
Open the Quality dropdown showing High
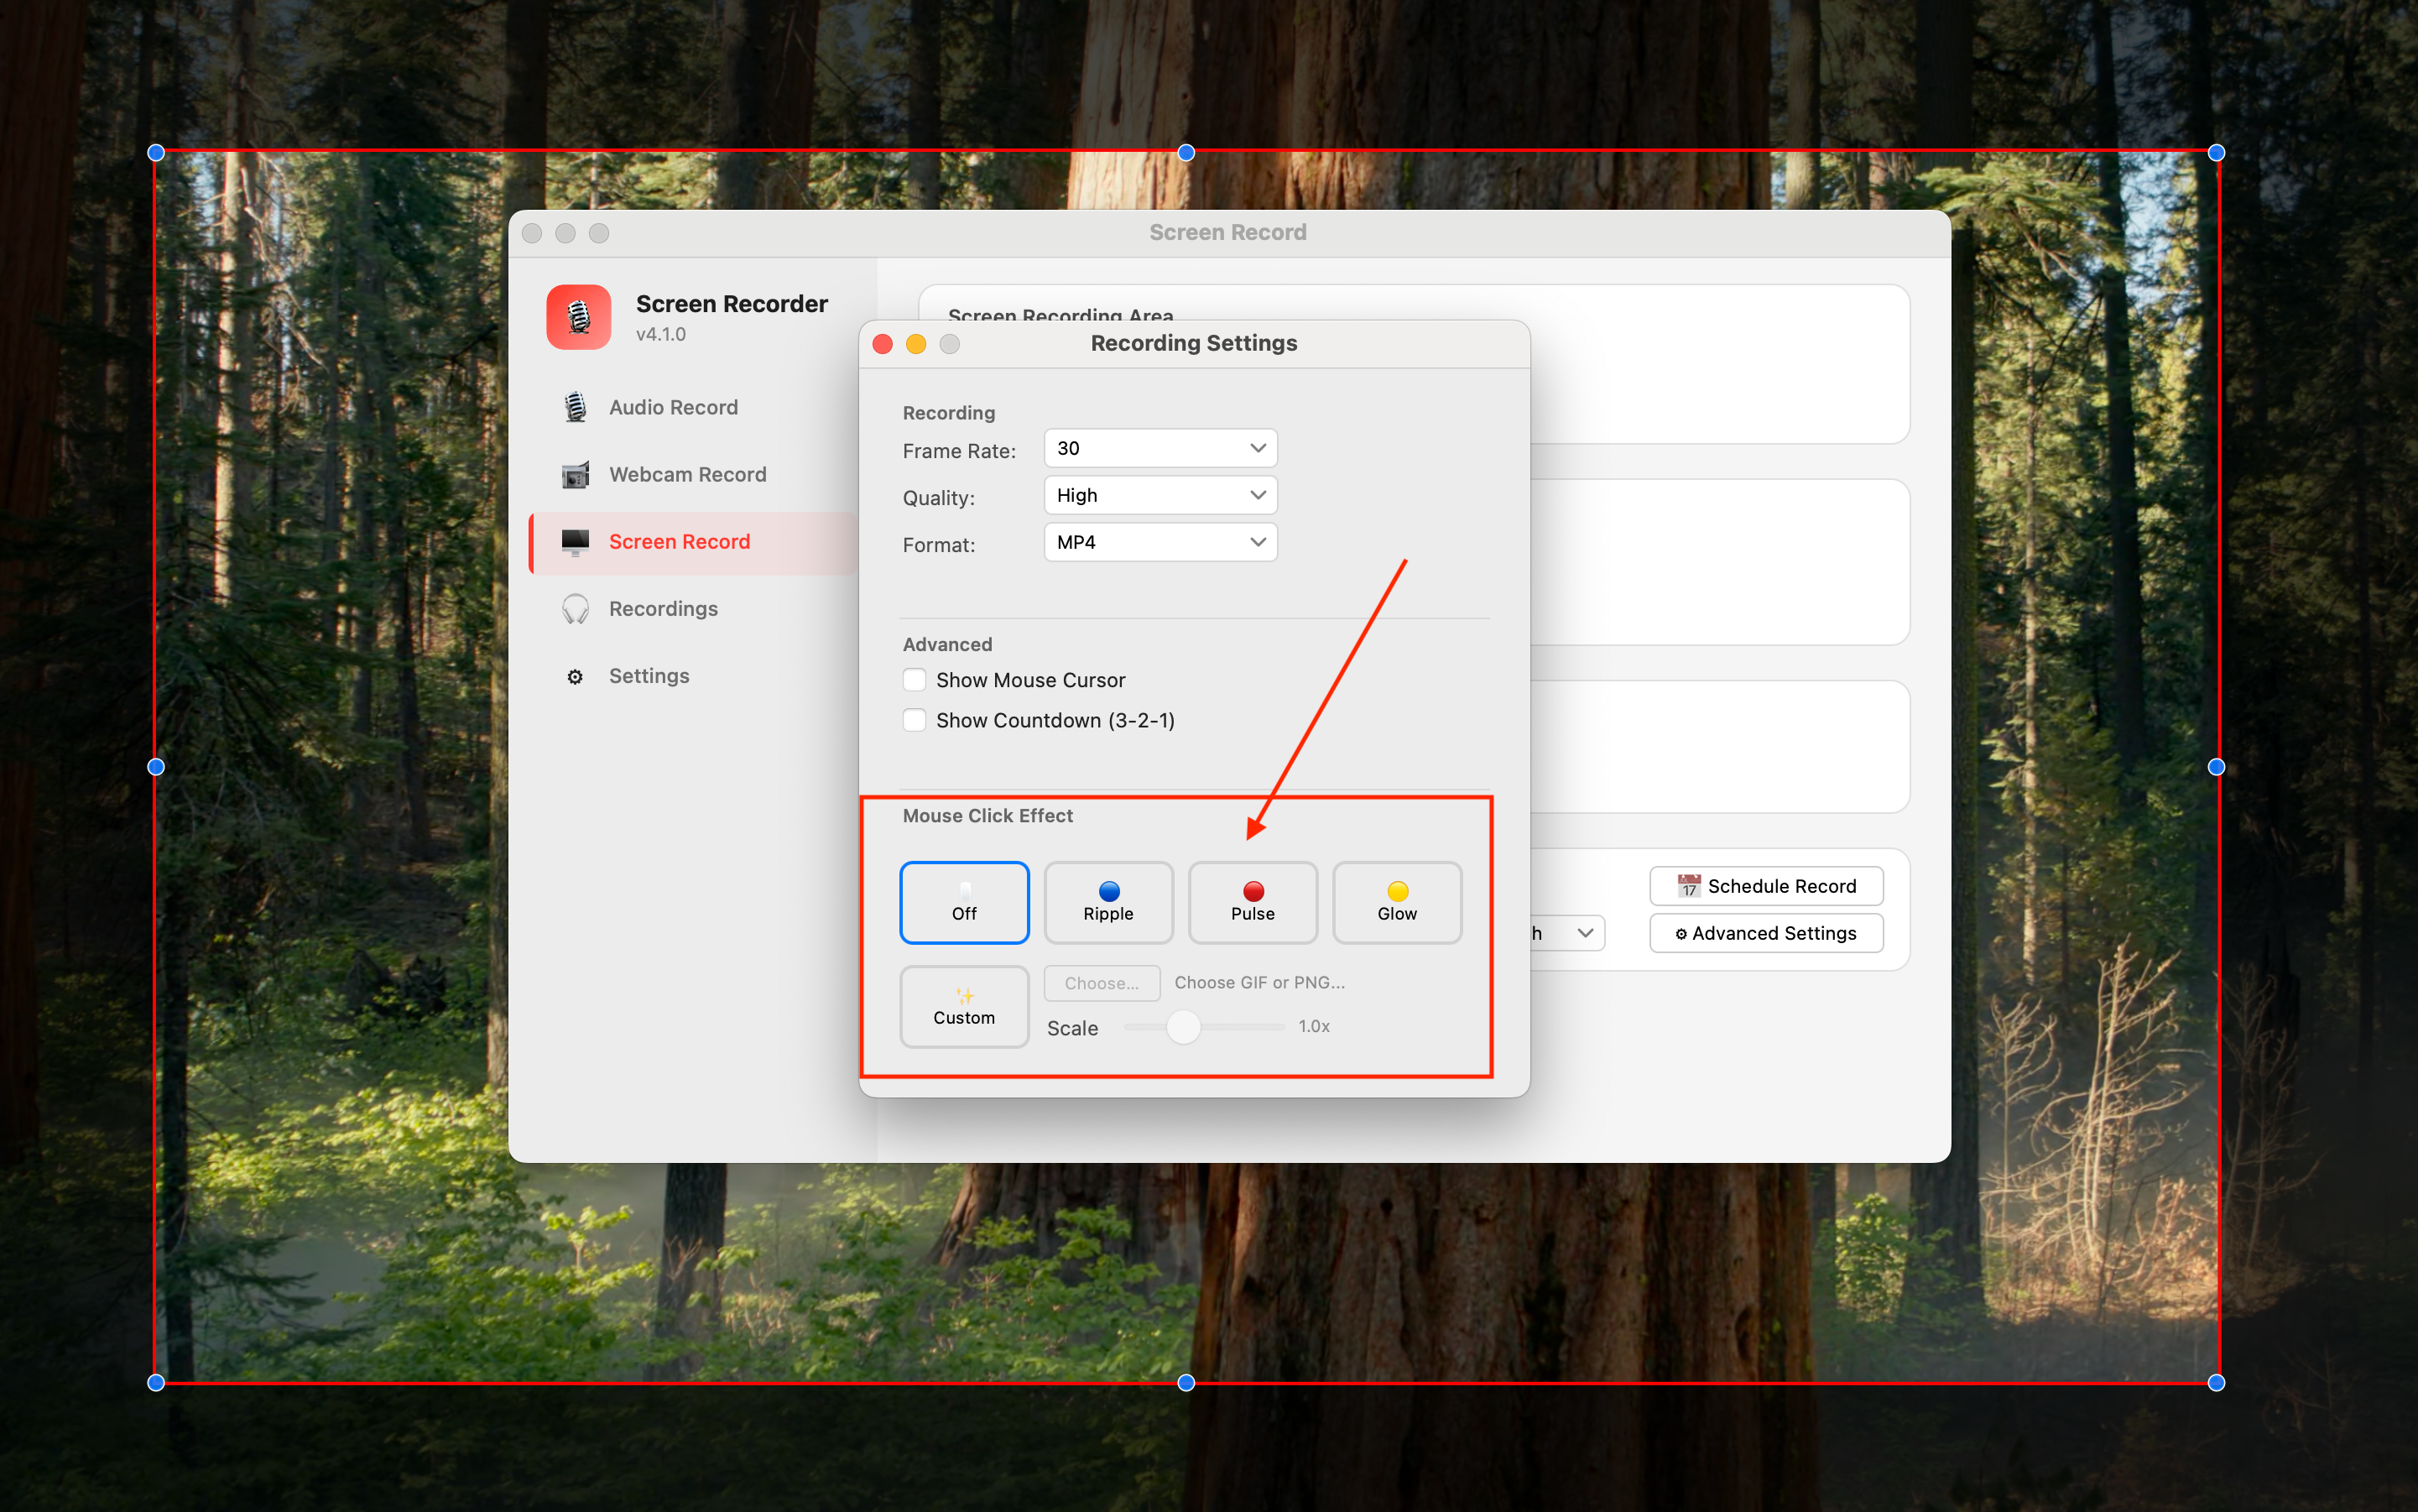click(x=1160, y=495)
